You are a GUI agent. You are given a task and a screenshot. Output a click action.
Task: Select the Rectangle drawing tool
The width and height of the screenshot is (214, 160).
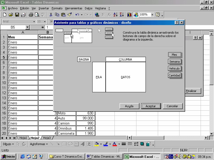(x=64, y=144)
